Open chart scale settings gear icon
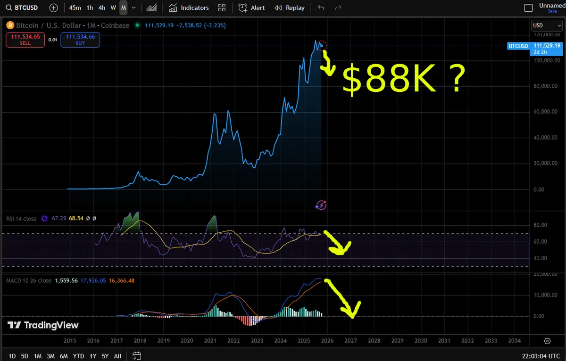This screenshot has width=566, height=361. pos(547,341)
